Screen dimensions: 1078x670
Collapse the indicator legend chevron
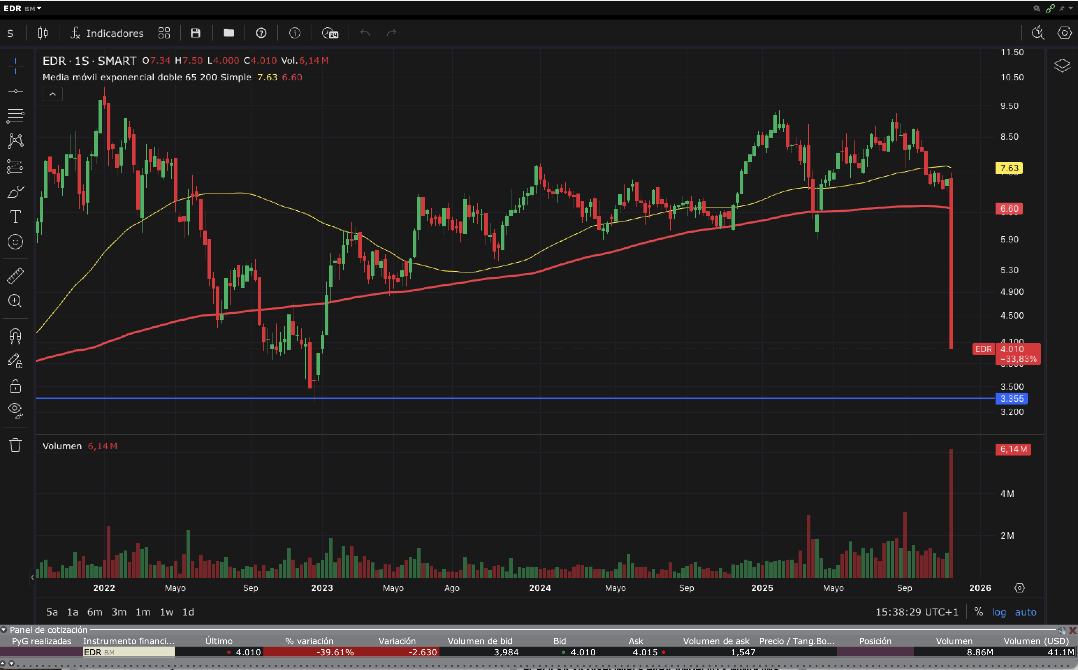(x=52, y=94)
